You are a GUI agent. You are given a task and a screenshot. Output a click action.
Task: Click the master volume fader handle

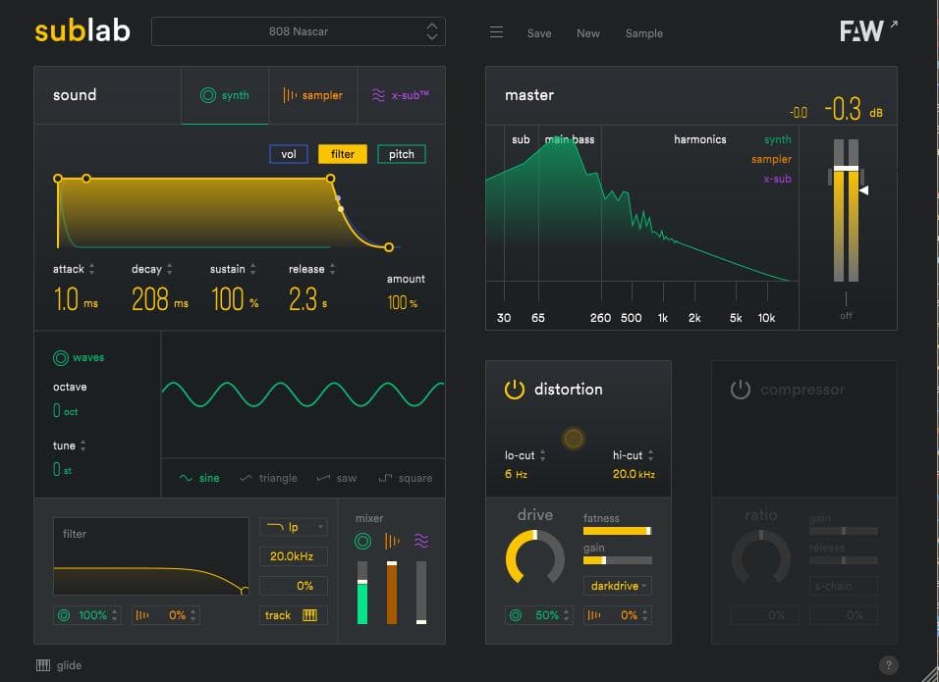(846, 168)
